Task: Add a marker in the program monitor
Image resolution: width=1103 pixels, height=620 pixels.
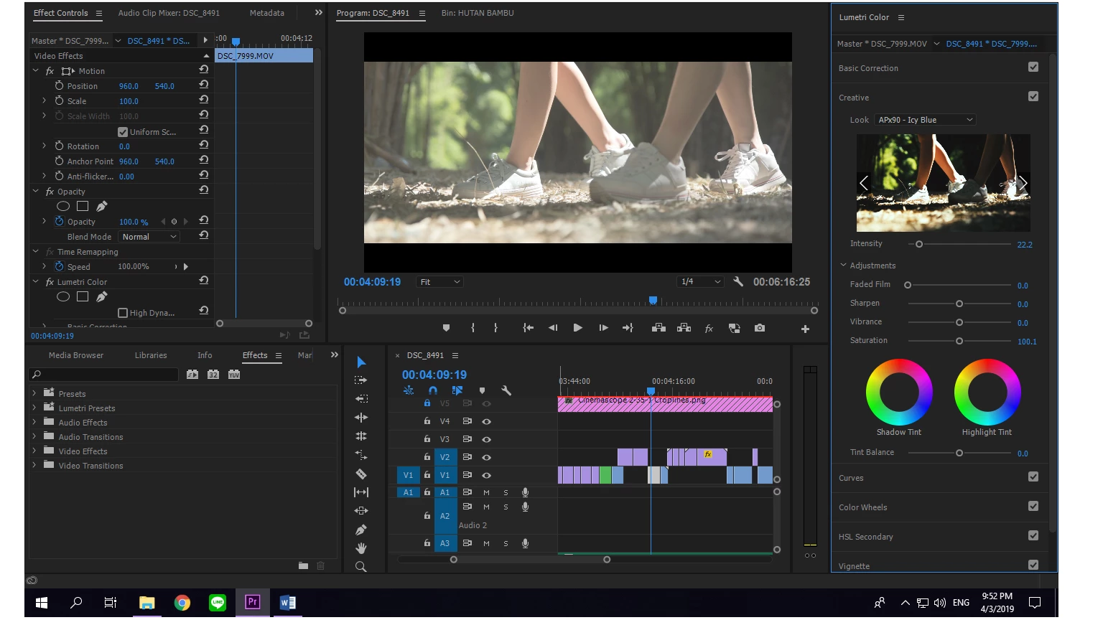Action: tap(447, 328)
